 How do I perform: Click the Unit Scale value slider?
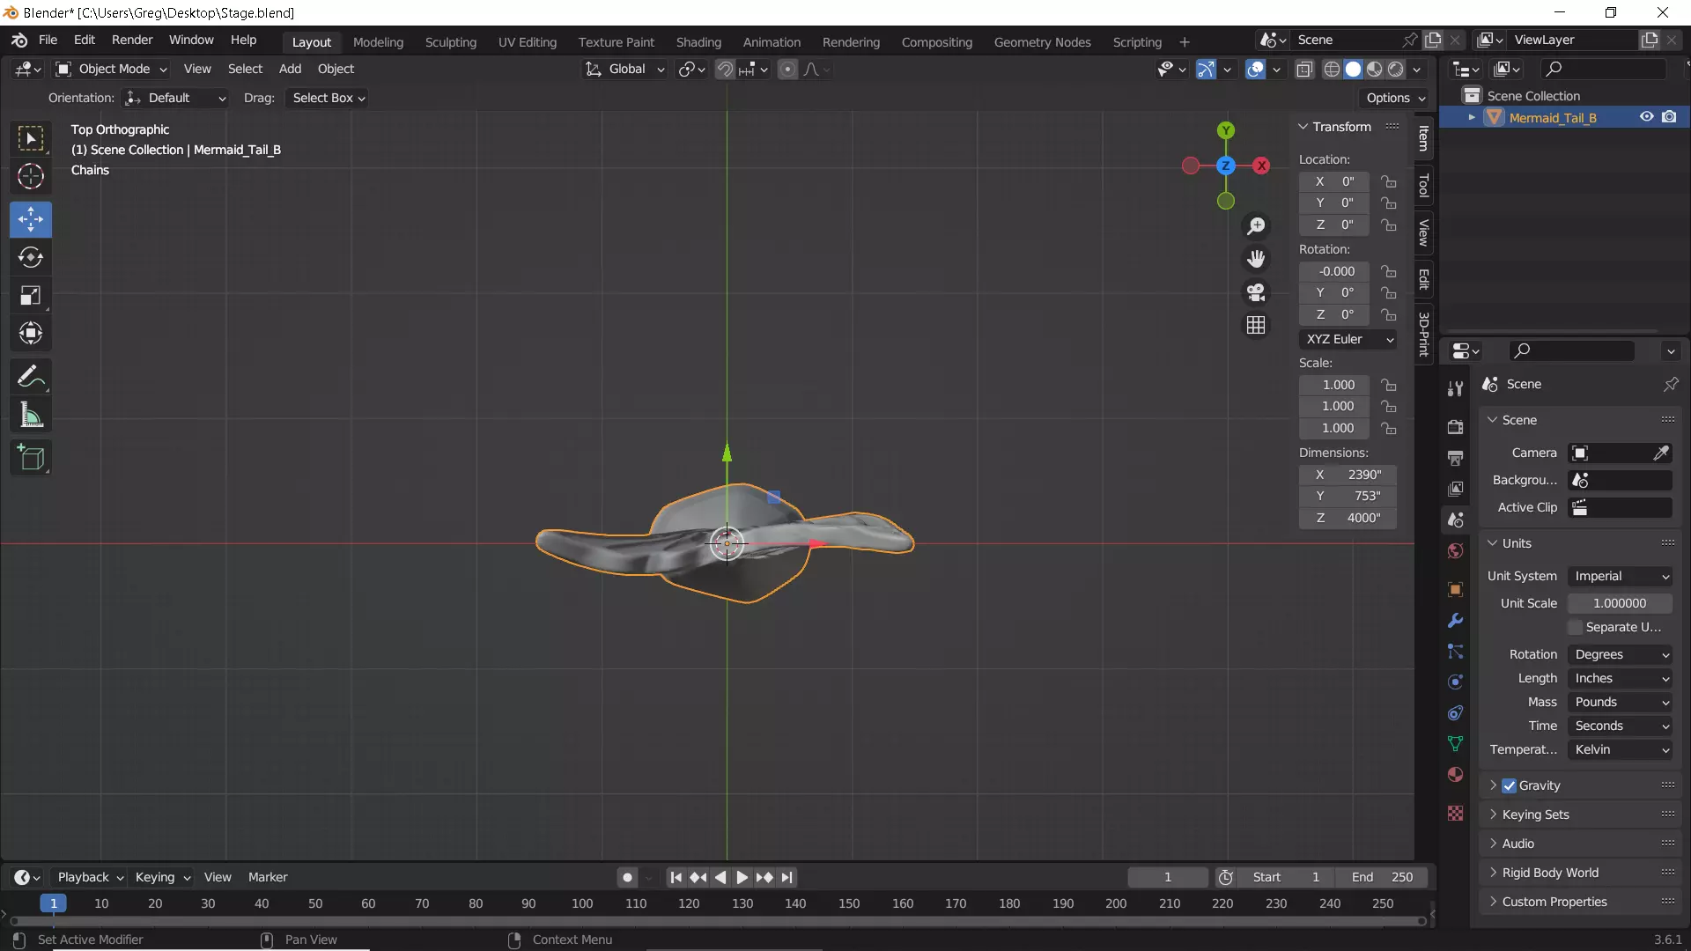(x=1619, y=603)
